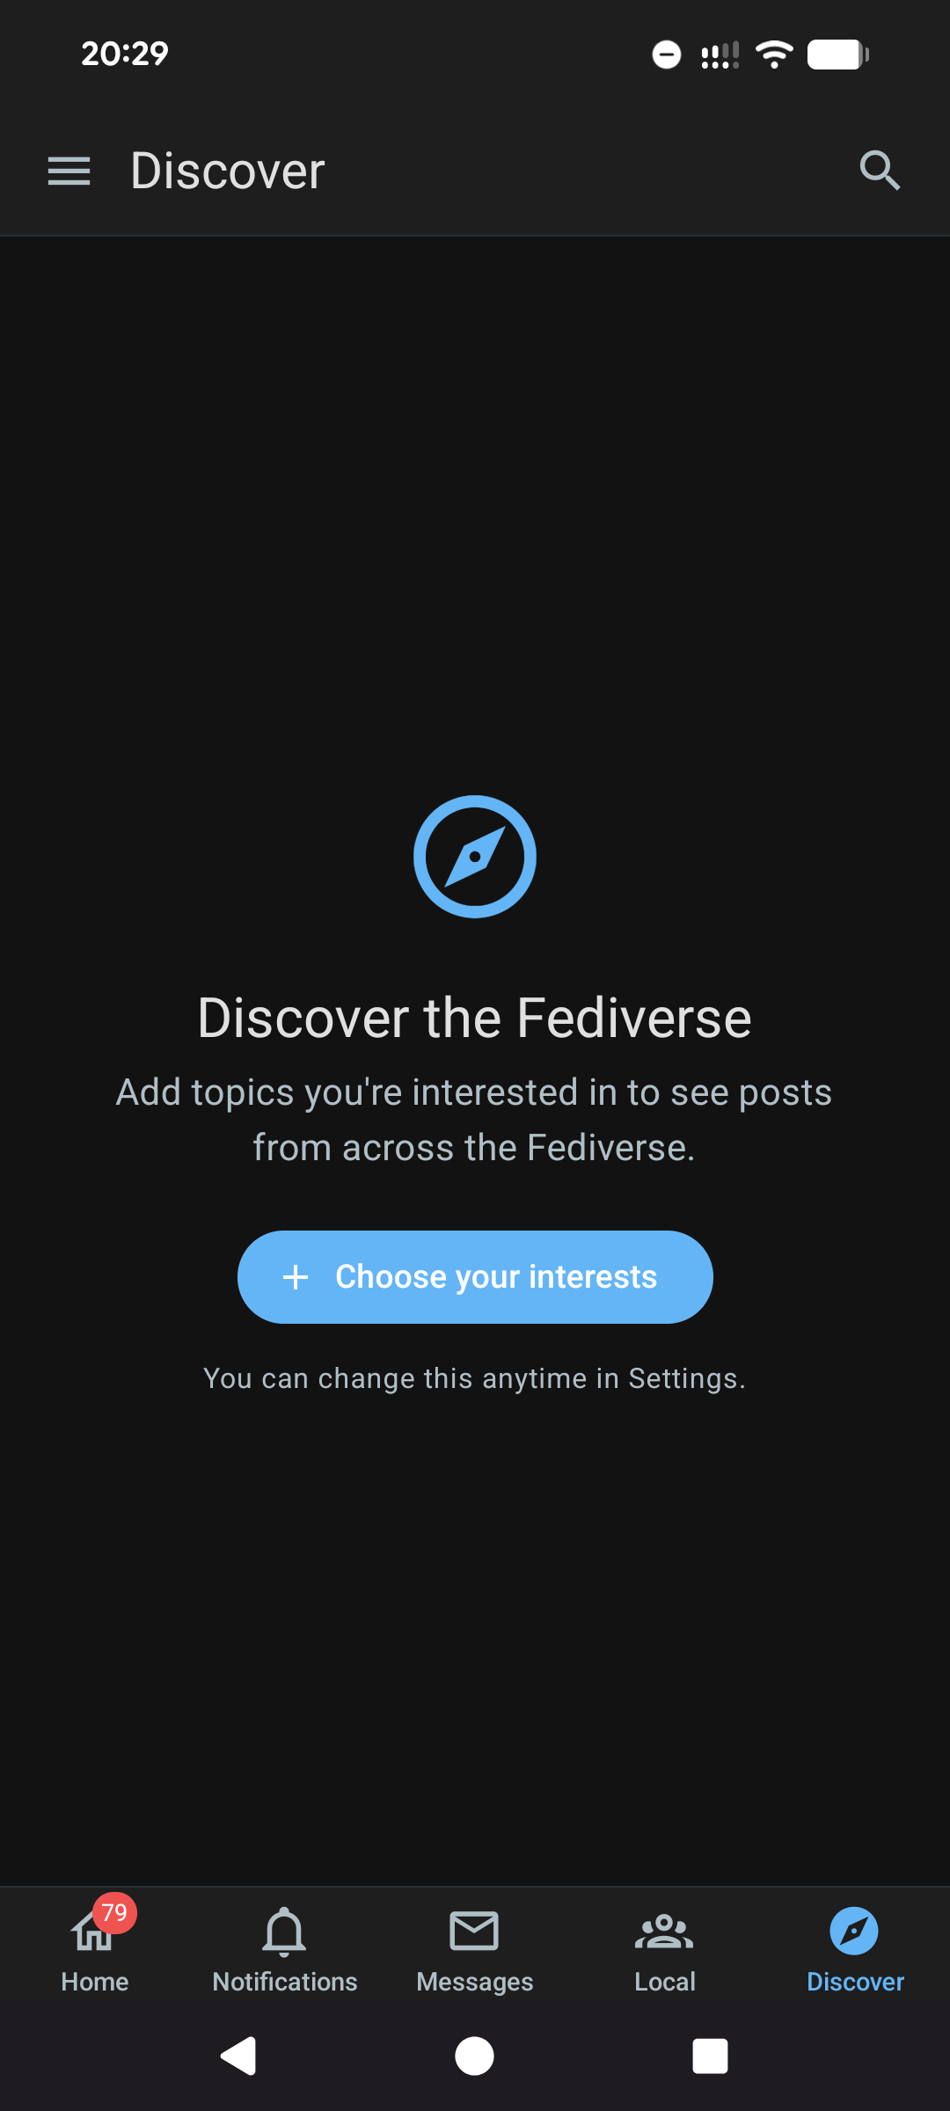The image size is (950, 2111).
Task: Tap the red 79 unread badge
Action: click(115, 1912)
